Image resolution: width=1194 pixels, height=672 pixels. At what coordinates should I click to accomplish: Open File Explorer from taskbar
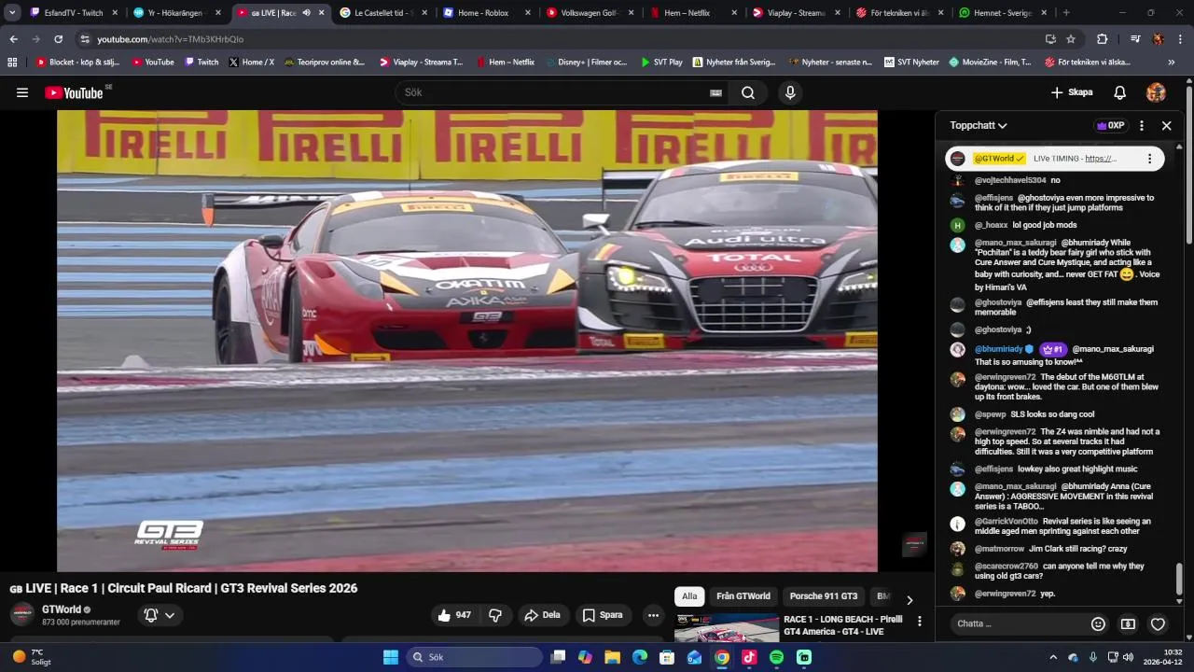(613, 657)
